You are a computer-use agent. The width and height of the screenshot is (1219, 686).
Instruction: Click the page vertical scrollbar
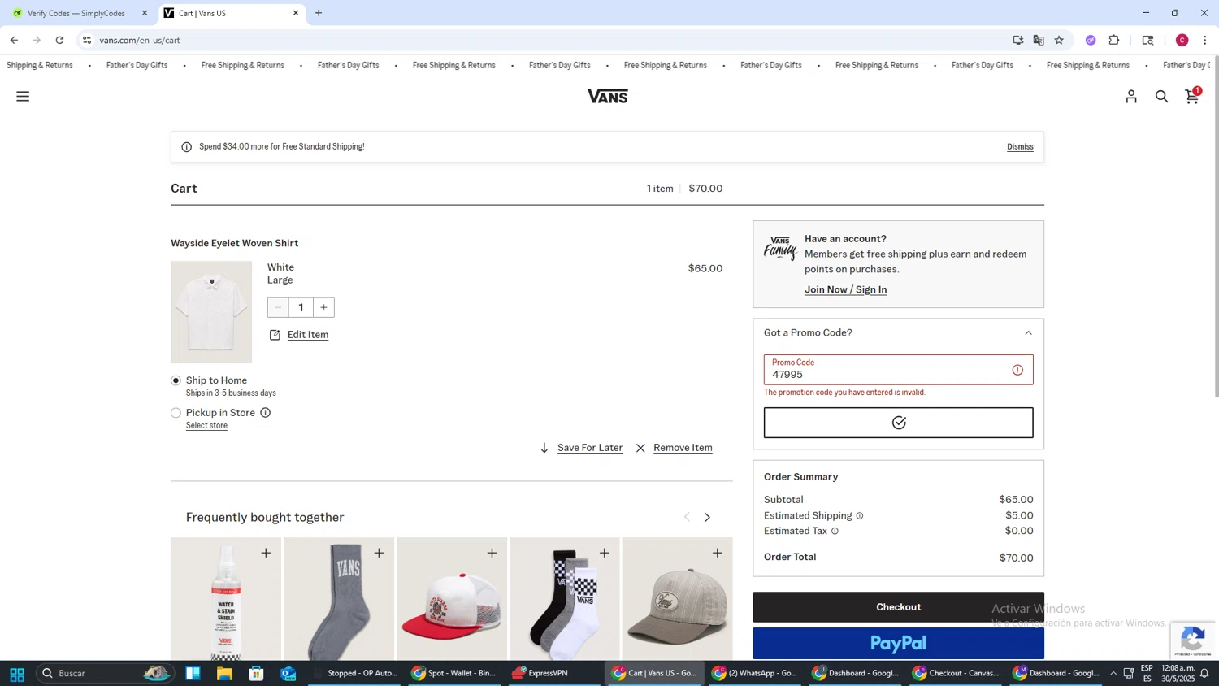[x=1216, y=228]
